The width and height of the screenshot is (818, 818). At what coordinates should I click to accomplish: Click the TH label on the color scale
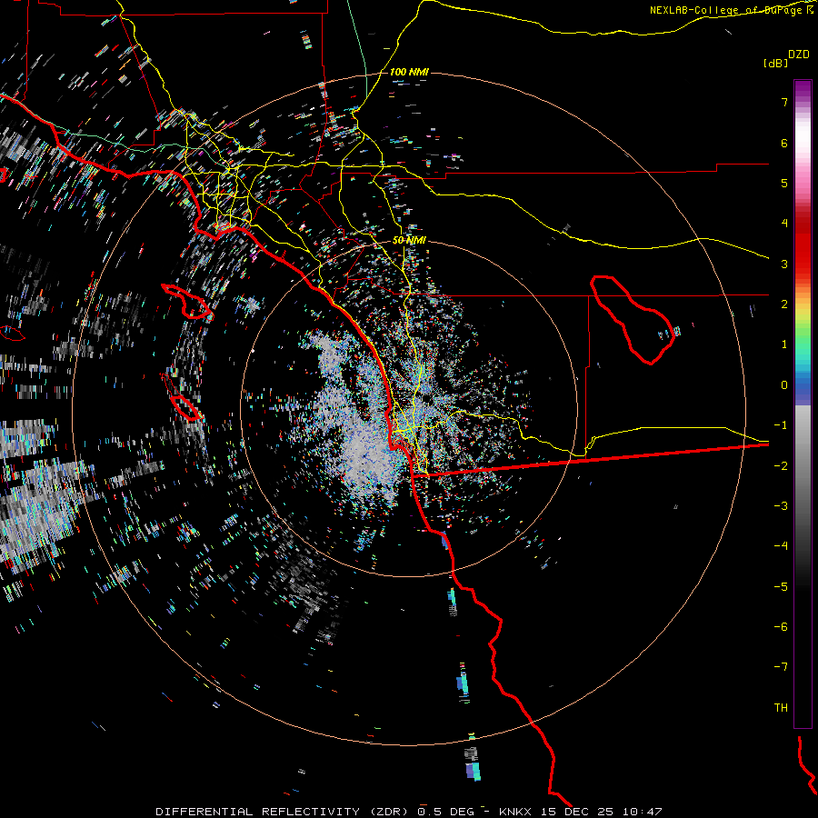point(781,707)
